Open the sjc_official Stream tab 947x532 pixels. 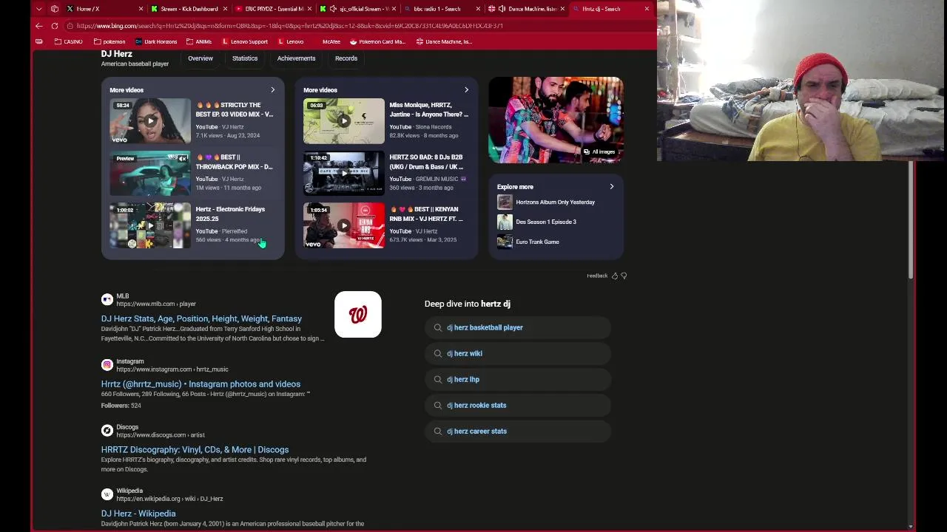358,9
